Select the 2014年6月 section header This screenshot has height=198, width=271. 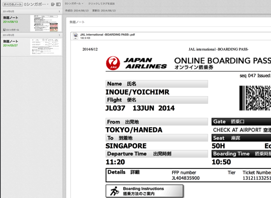[x=32, y=11]
